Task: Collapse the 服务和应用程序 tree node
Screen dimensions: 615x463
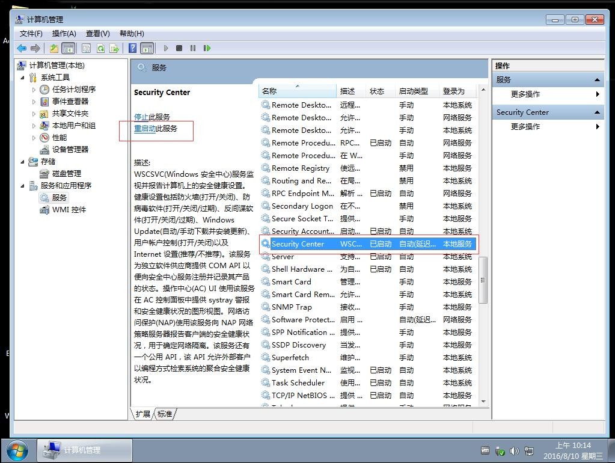Action: 22,186
